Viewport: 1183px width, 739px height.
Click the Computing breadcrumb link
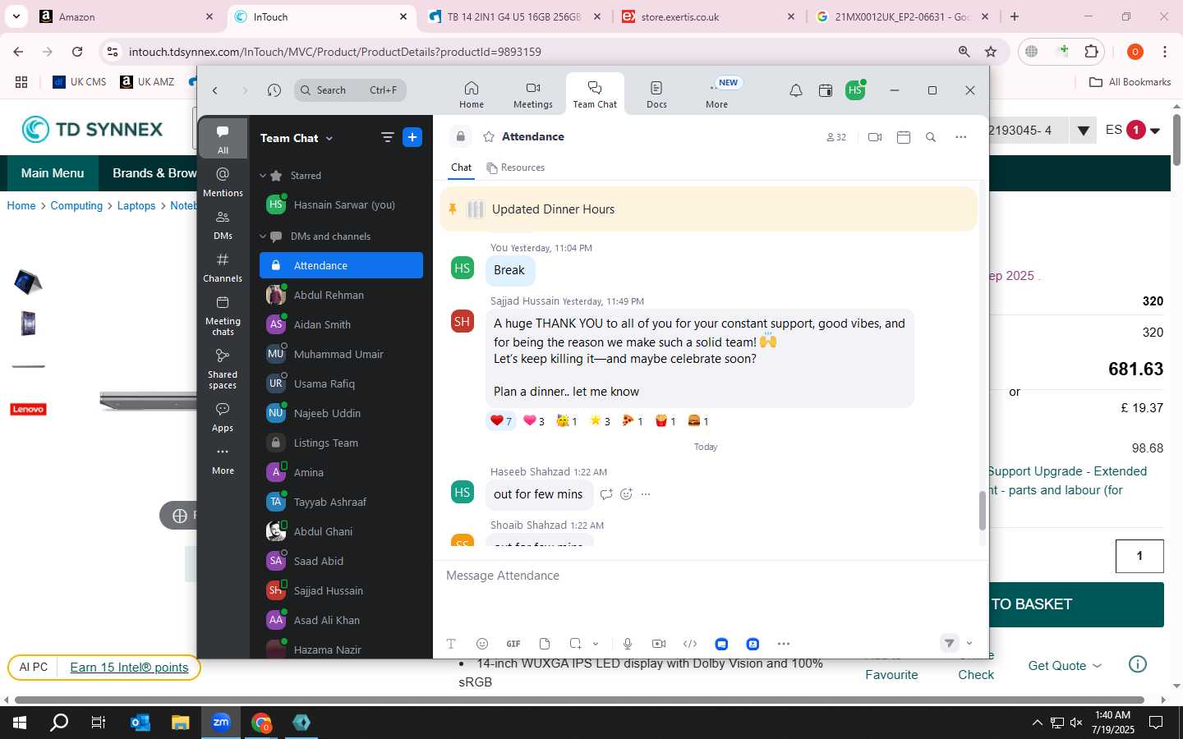click(76, 206)
